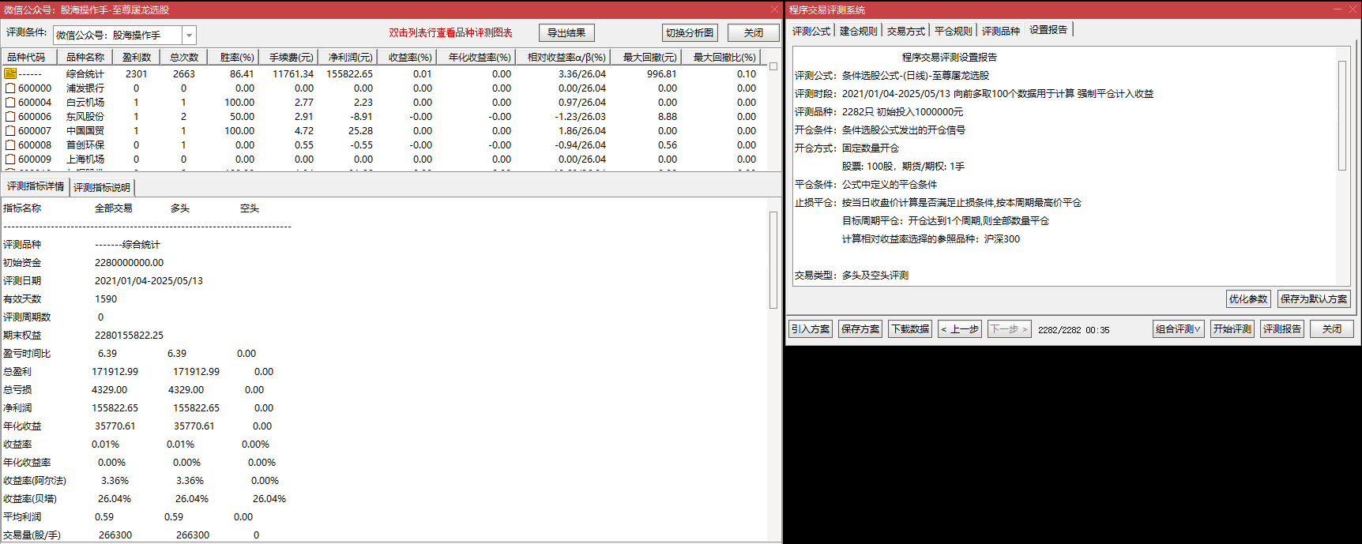
Task: Click 关闭 button in 程序交易评测系统 window
Action: [1332, 329]
